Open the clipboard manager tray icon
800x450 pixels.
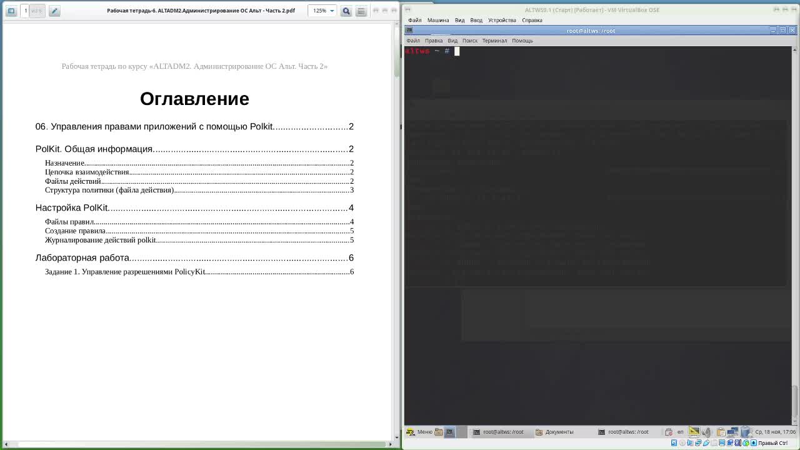[x=720, y=432]
